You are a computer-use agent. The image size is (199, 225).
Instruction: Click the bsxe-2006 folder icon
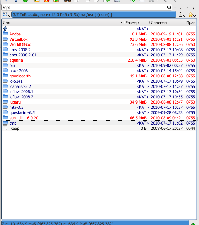pos(5,71)
